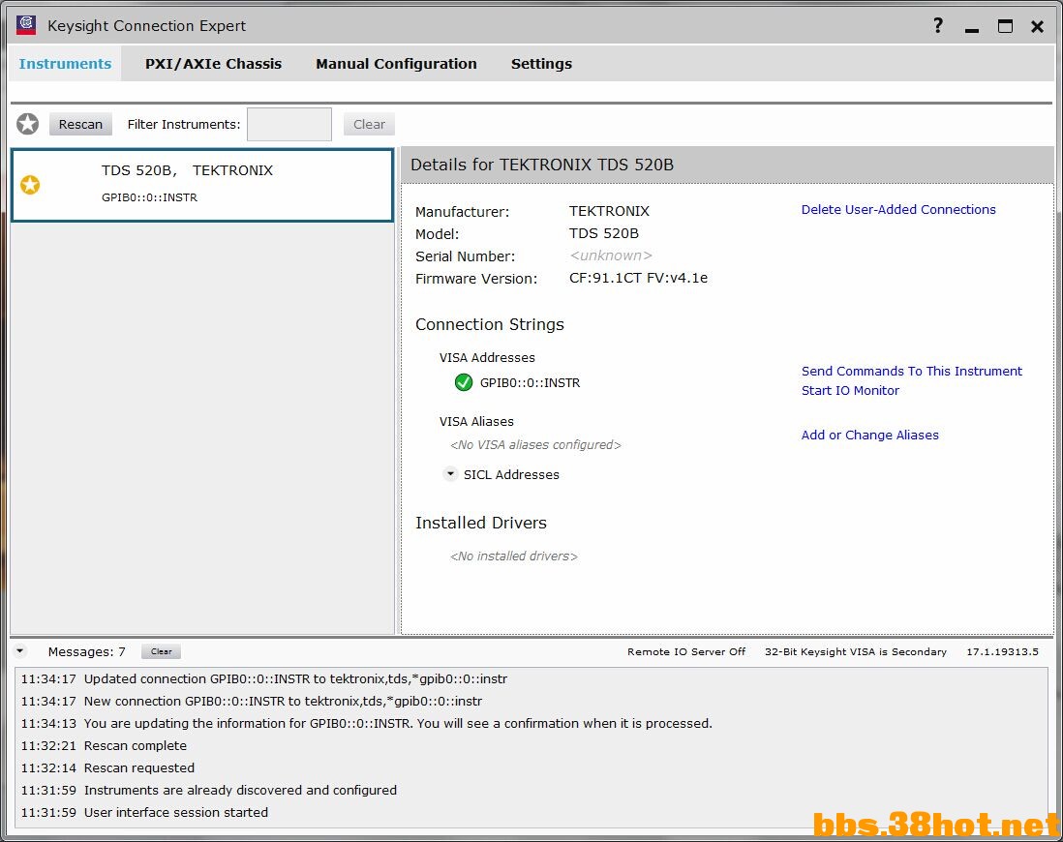
Task: Clear the instrument filter
Action: [x=369, y=124]
